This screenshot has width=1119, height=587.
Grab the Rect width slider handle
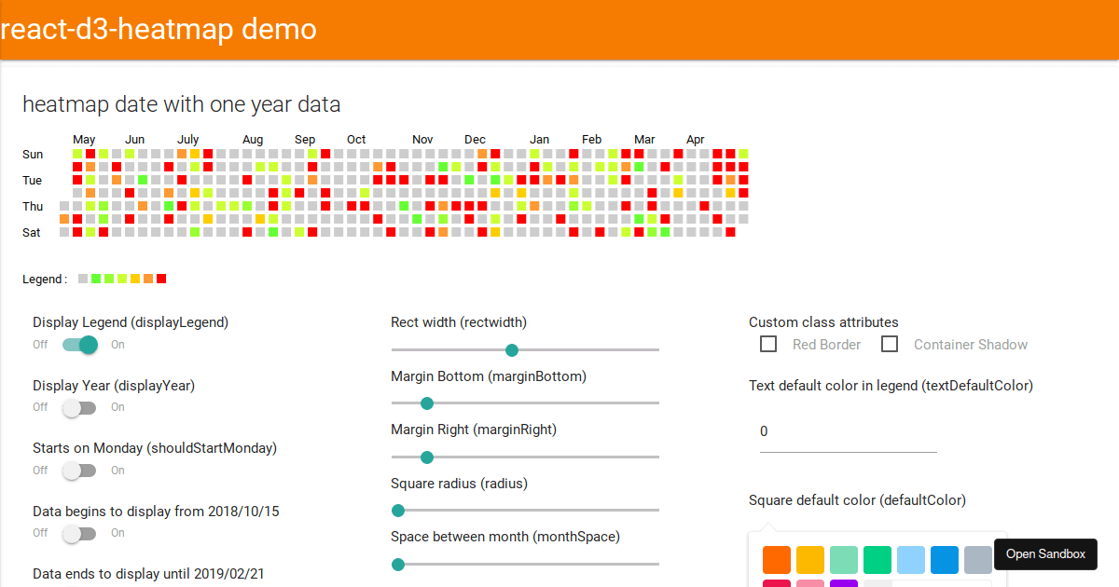tap(511, 349)
